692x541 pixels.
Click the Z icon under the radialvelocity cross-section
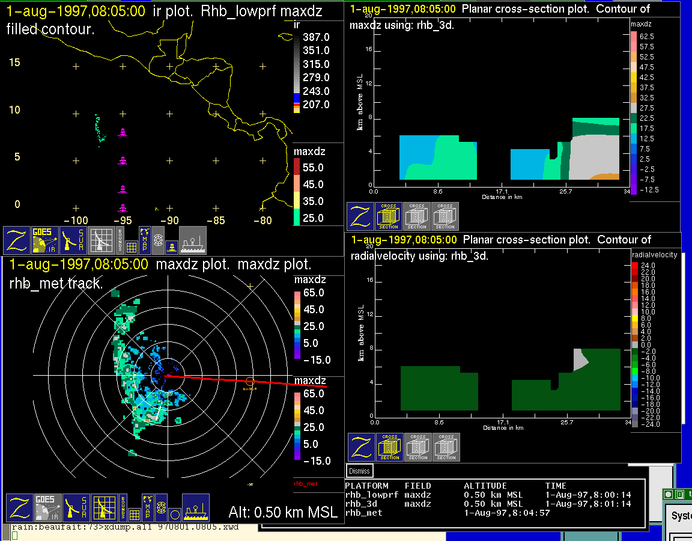coord(362,447)
